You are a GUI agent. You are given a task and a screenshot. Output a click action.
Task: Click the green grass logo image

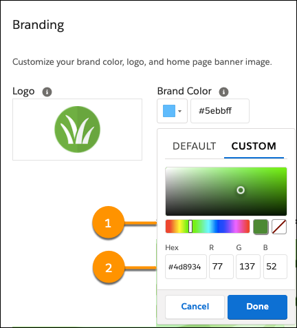78,130
